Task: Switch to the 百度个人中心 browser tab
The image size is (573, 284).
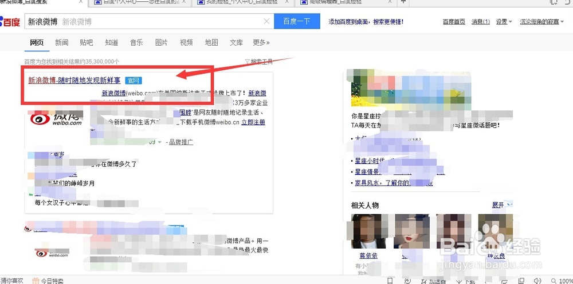Action: click(140, 2)
